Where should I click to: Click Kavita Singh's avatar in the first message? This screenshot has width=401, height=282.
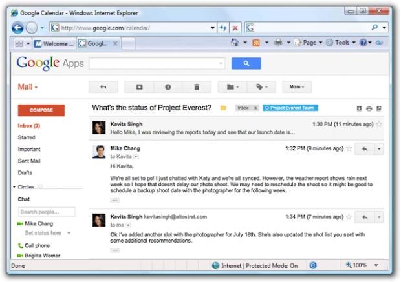click(x=99, y=128)
